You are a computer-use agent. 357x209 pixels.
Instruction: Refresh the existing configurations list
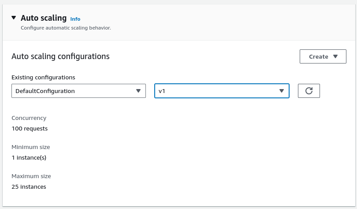click(x=309, y=91)
